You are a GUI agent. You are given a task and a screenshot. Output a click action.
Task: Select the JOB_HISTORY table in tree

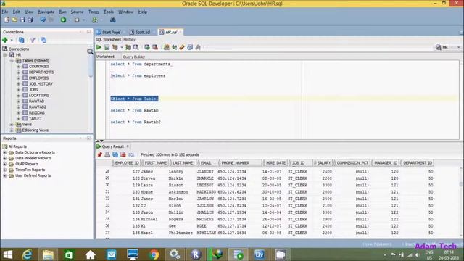[x=41, y=84]
